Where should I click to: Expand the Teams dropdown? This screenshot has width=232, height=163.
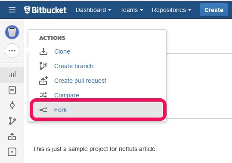coord(132,10)
